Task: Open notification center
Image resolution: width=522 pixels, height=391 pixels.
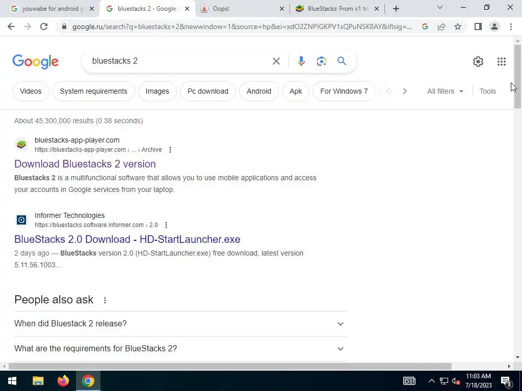Action: 506,381
